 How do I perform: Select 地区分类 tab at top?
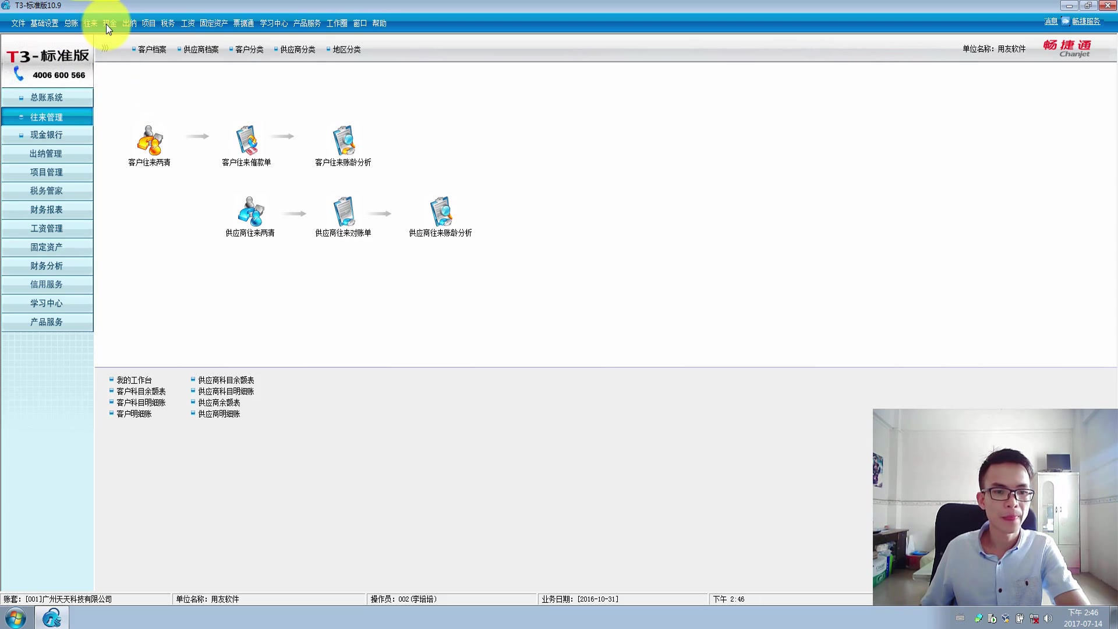coord(346,49)
